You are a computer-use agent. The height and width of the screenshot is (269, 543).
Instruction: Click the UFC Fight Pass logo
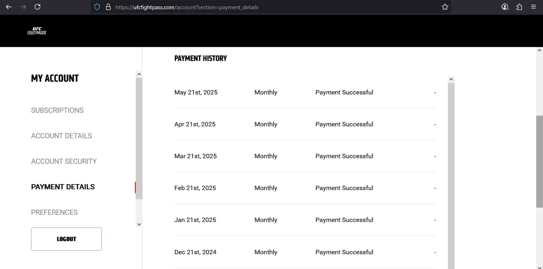[36, 31]
